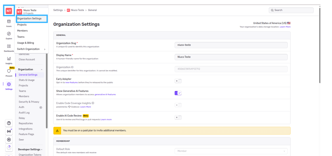Open Stats & Usage in sidebar
This screenshot has width=332, height=156.
(x=27, y=80)
